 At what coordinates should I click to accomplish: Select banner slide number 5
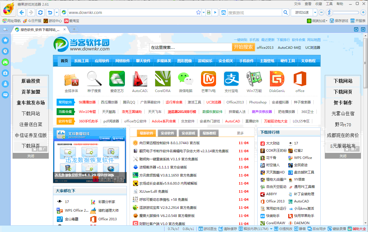click(121, 179)
